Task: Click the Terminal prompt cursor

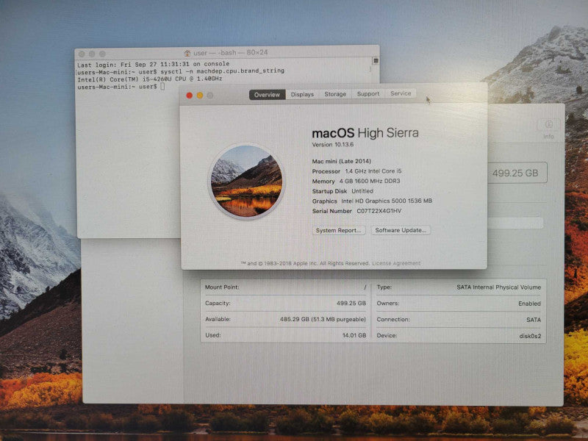Action: [162, 87]
